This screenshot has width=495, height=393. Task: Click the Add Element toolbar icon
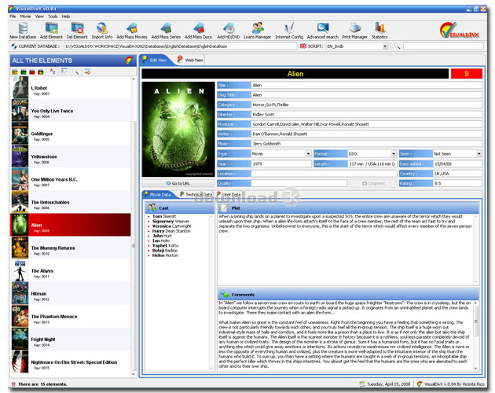[51, 31]
